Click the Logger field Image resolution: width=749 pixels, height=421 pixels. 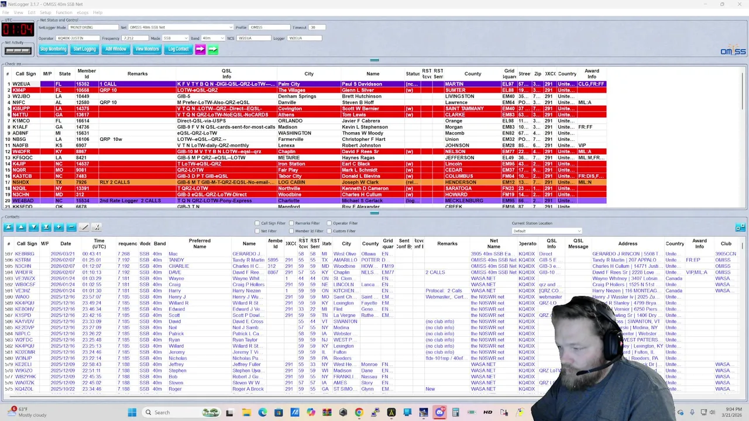305,38
